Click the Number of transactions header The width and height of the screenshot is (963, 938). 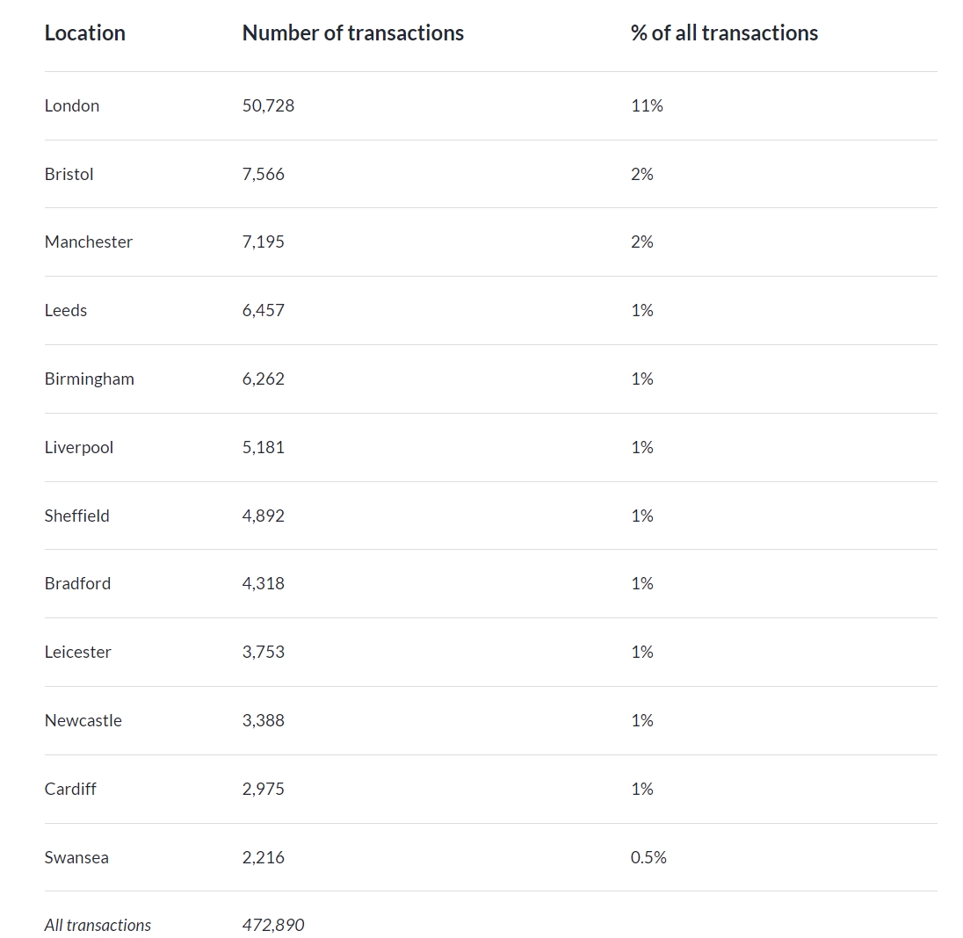pyautogui.click(x=352, y=33)
